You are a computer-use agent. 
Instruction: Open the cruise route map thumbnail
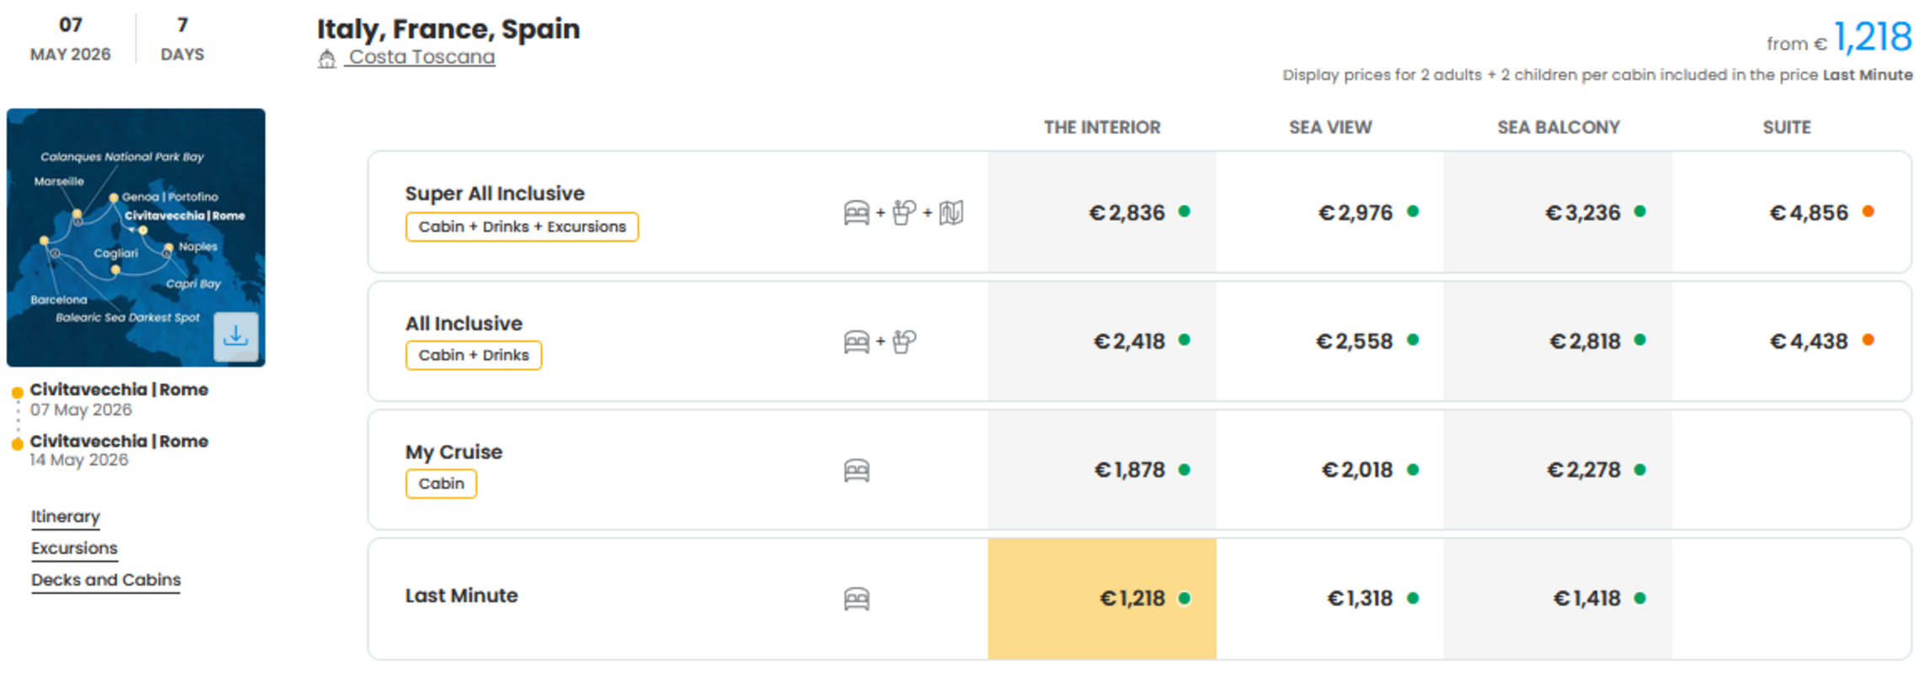pos(136,238)
